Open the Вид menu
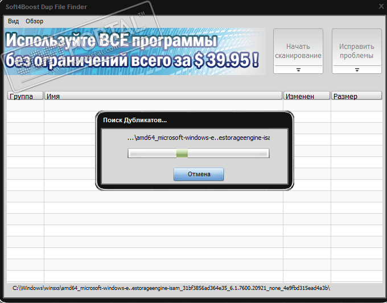Image resolution: width=387 pixels, height=303 pixels. point(13,21)
